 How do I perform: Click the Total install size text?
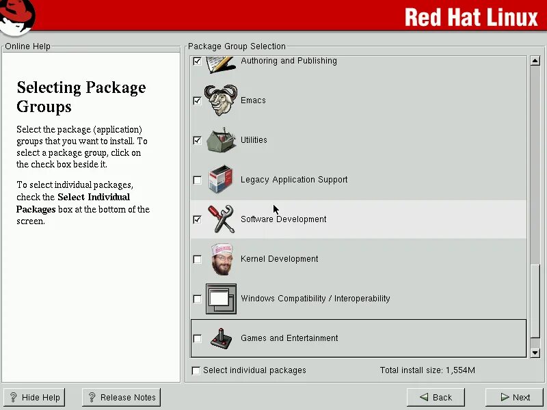[x=427, y=370]
